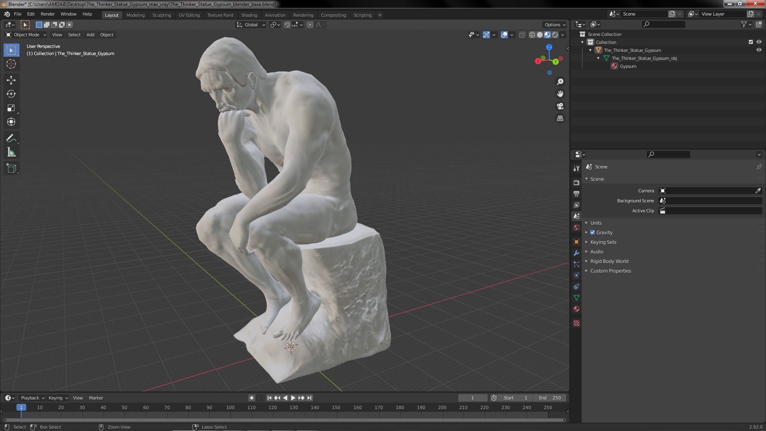Select the Transform tool
The image size is (766, 431).
11,122
